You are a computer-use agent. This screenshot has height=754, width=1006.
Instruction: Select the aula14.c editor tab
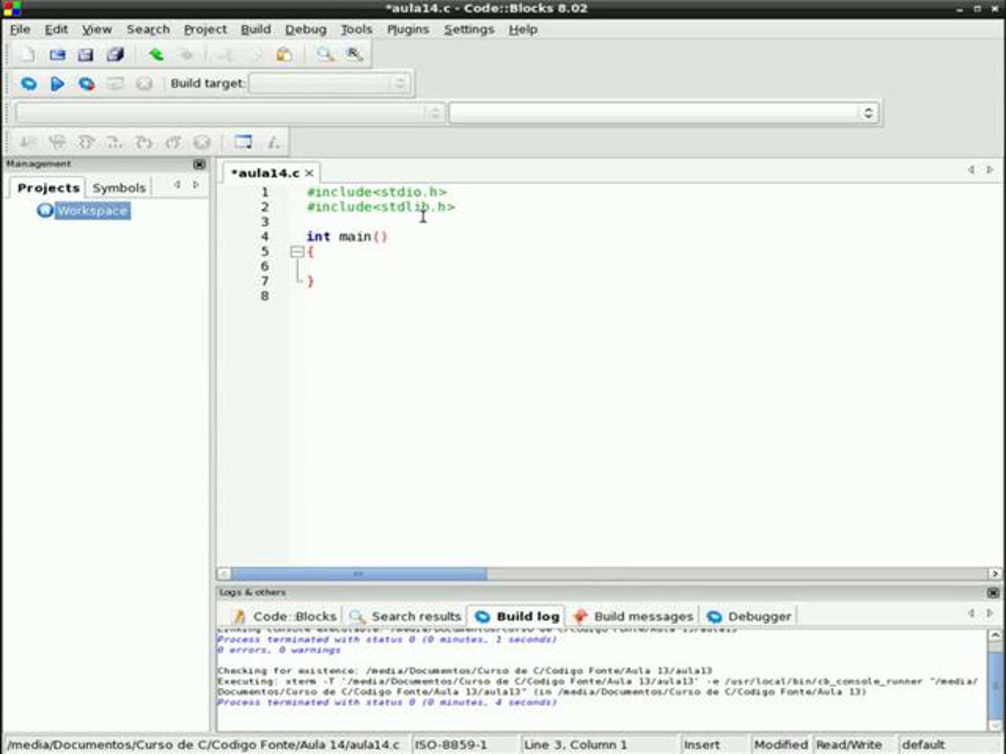[x=266, y=173]
